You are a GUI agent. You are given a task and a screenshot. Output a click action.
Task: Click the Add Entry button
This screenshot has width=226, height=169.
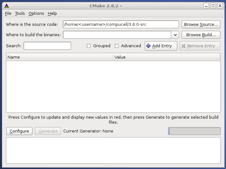(161, 46)
